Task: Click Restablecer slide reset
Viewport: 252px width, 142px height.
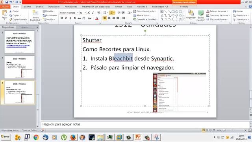Action: 50,15
